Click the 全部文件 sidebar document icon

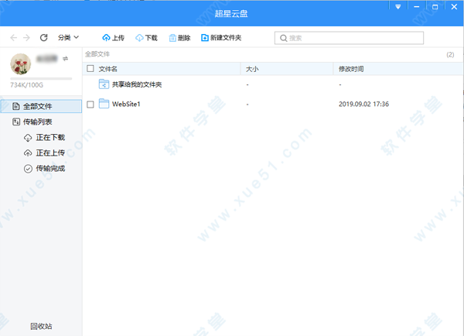tap(16, 106)
